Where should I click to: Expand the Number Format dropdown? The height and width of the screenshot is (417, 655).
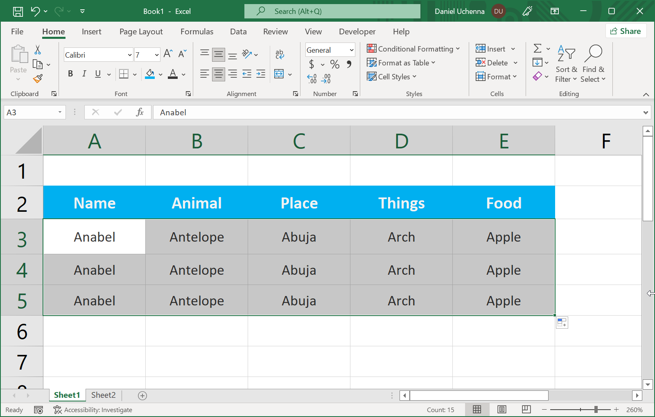351,50
